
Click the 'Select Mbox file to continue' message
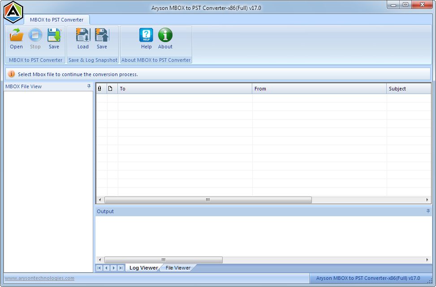point(78,74)
